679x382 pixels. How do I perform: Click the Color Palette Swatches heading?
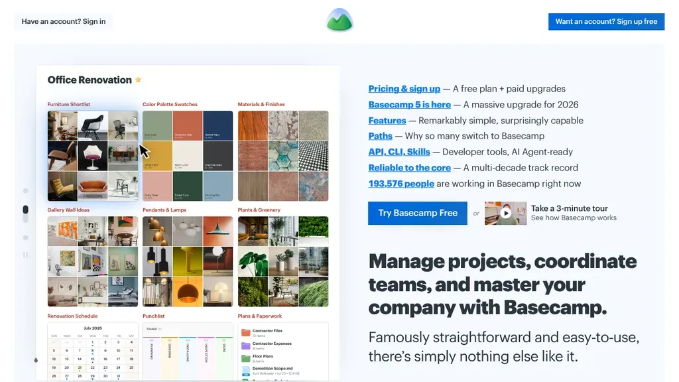(170, 104)
